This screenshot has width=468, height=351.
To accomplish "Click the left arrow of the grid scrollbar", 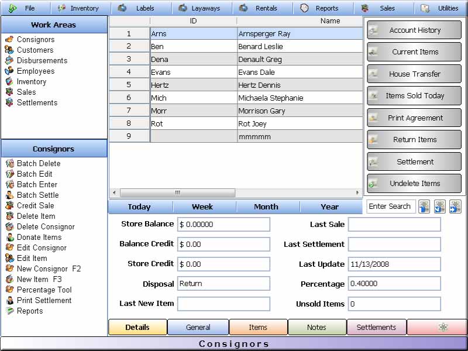I will pyautogui.click(x=114, y=192).
